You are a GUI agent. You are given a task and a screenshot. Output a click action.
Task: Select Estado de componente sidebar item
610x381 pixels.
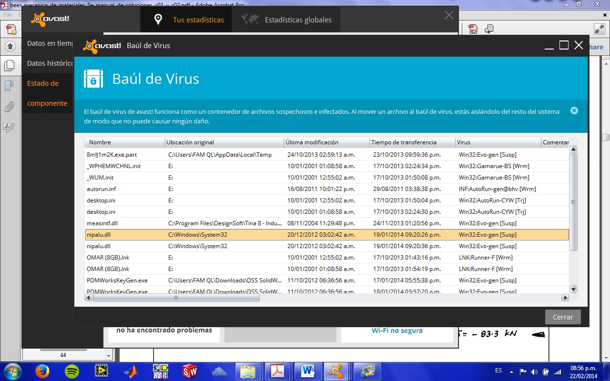48,93
